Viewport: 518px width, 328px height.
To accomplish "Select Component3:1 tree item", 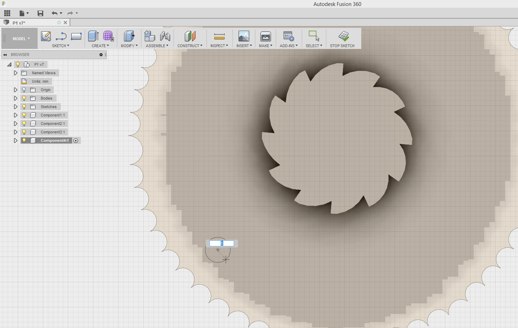I will pyautogui.click(x=44, y=132).
